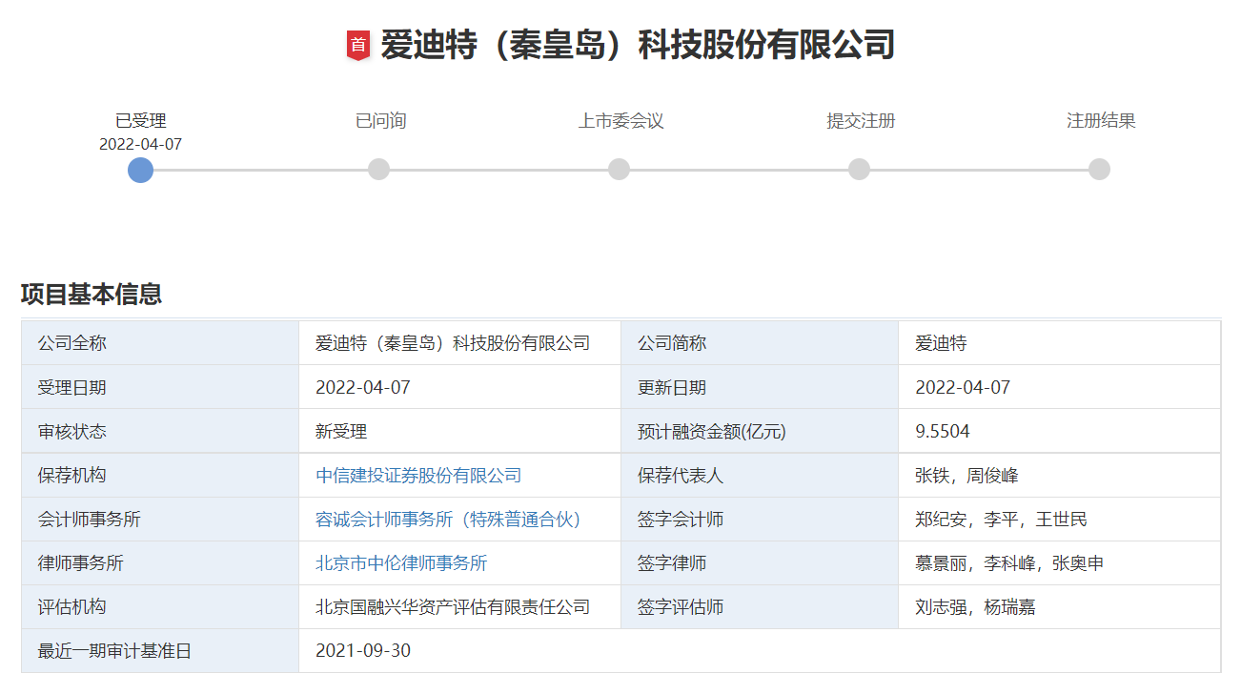
Task: Click the 新受理 status value
Action: point(341,432)
